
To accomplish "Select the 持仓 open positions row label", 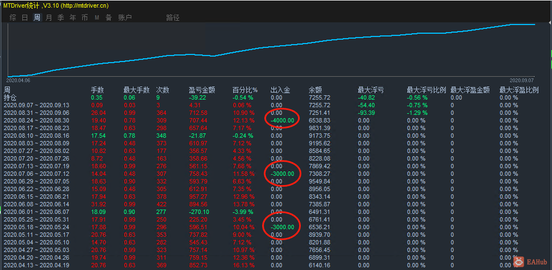I will pyautogui.click(x=10, y=97).
